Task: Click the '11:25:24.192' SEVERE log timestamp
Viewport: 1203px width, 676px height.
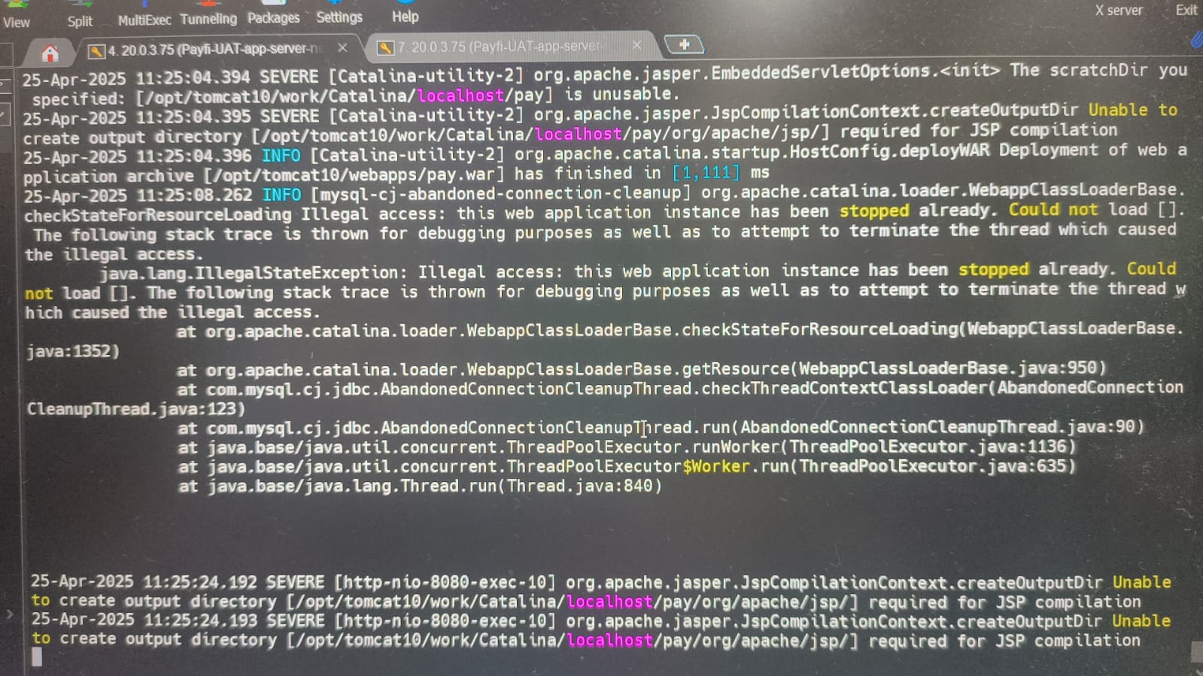Action: click(x=200, y=582)
